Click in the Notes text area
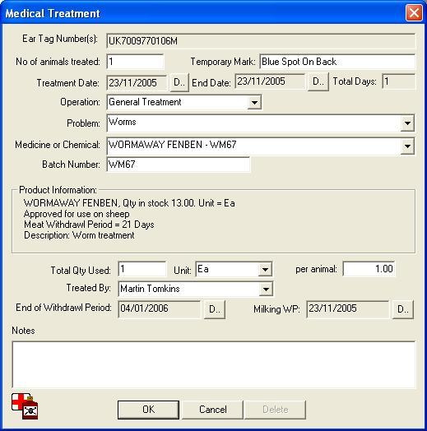 [214, 364]
